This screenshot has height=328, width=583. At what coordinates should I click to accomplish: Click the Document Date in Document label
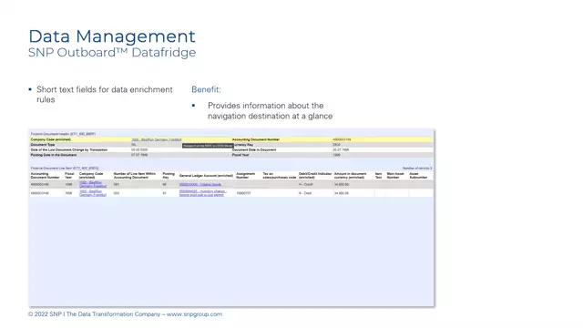[254, 149]
